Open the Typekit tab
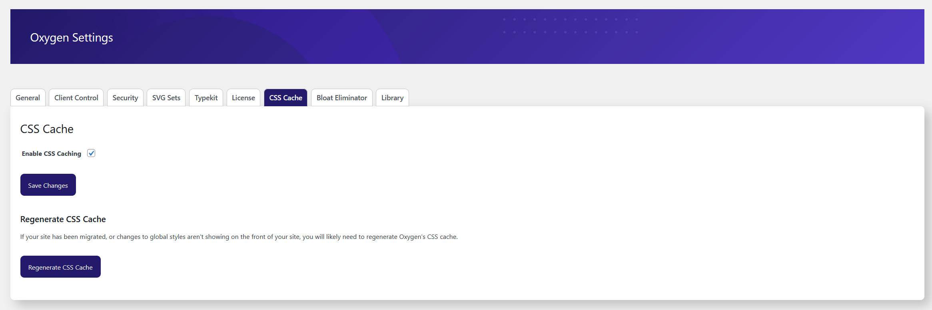Viewport: 932px width, 310px height. (206, 98)
